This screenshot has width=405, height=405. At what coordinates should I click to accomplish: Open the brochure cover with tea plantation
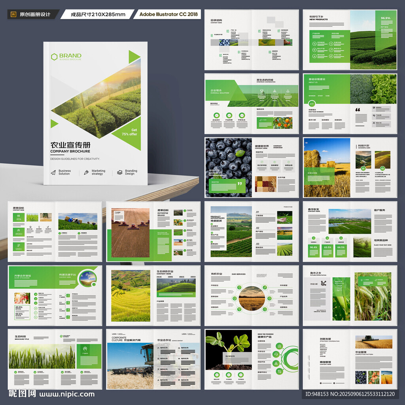pos(96,113)
